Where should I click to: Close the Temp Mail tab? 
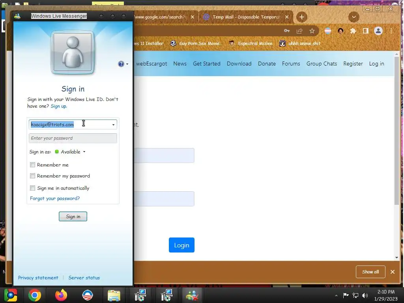(x=287, y=17)
